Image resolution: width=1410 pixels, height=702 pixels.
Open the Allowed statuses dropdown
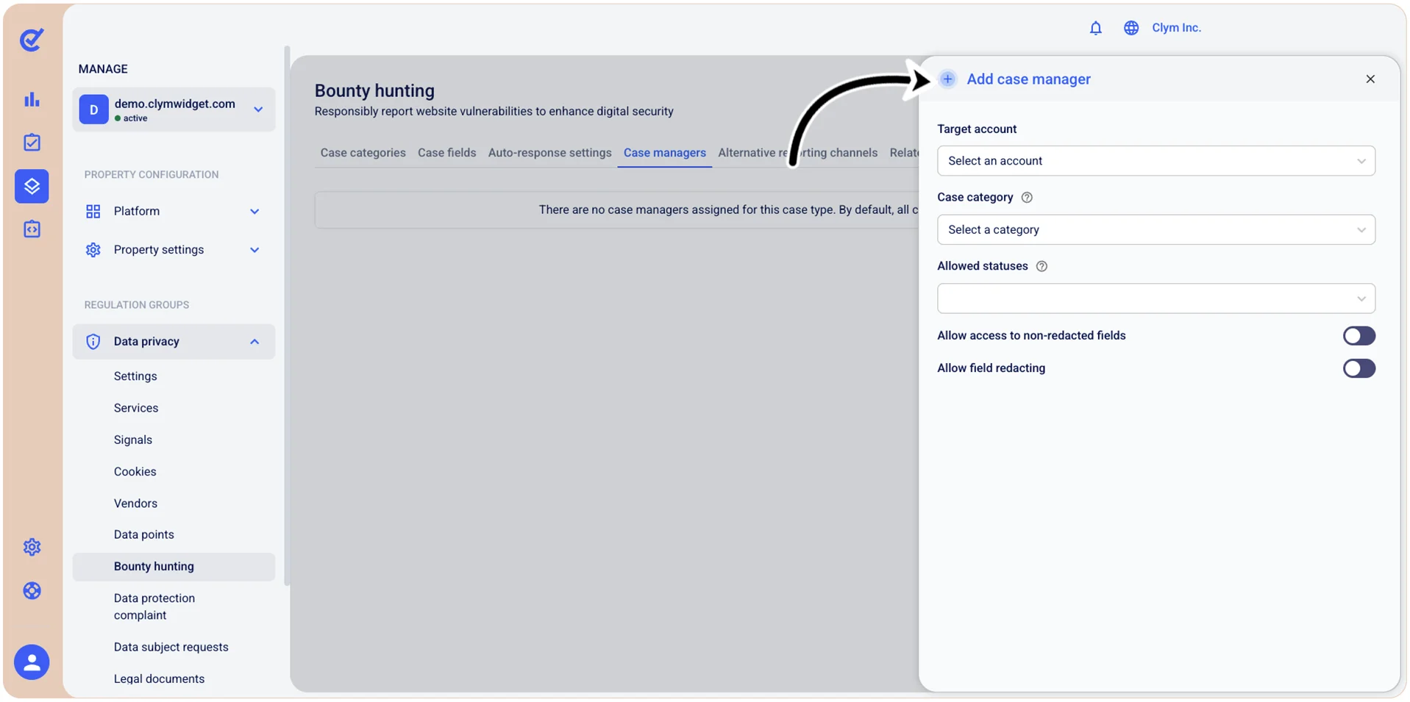coord(1156,298)
